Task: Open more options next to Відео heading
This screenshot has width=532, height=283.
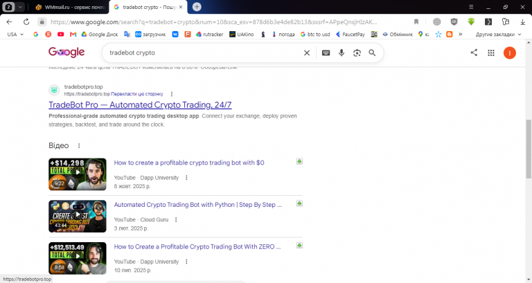Action: [79, 146]
